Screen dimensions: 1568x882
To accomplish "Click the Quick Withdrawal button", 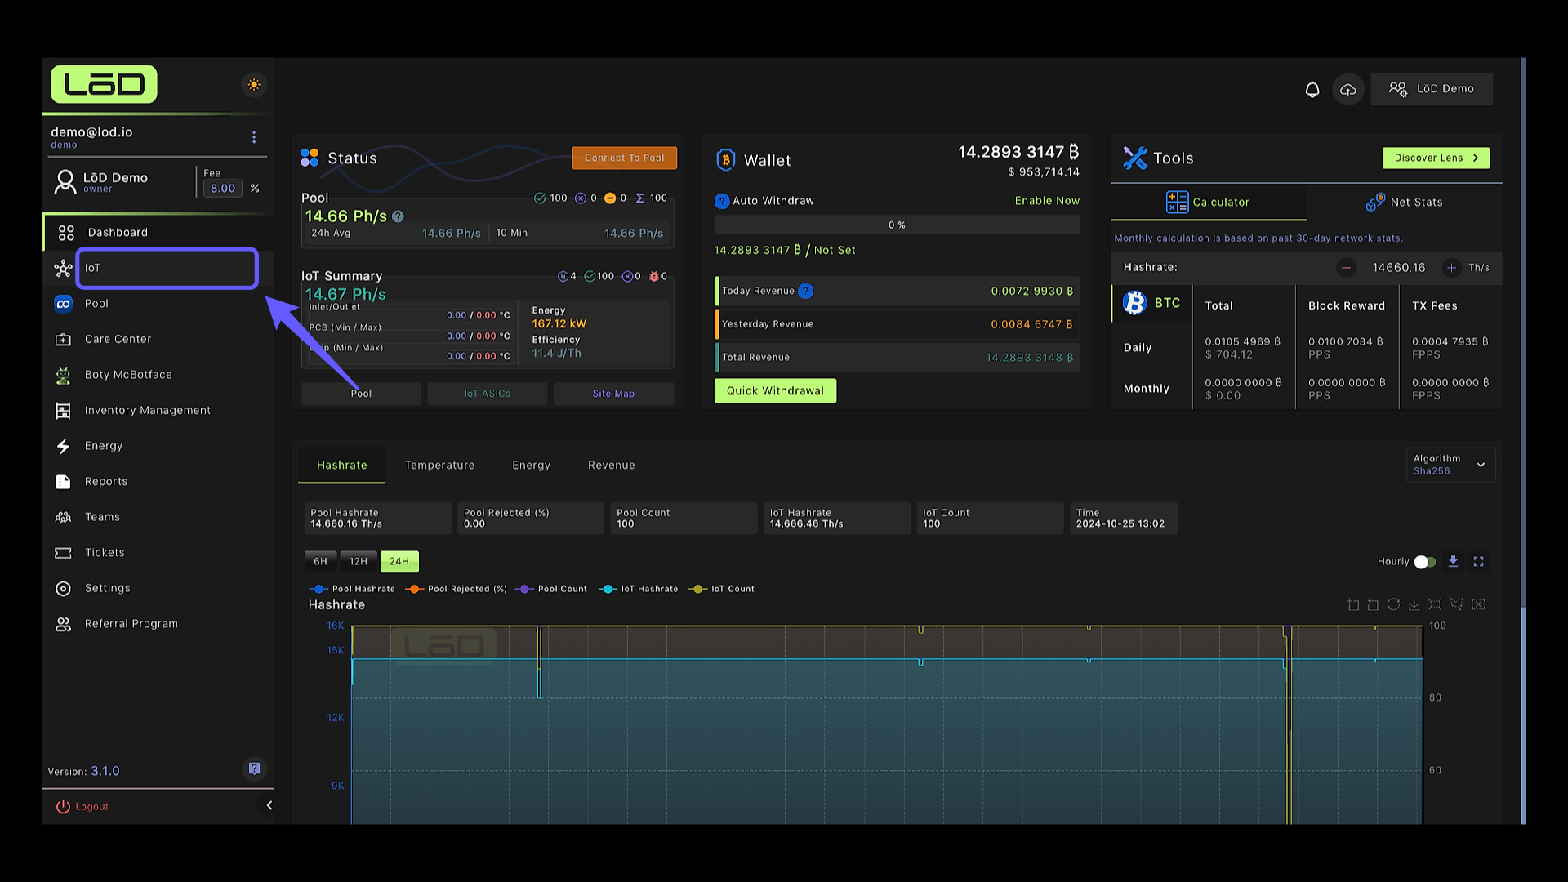I will [775, 391].
